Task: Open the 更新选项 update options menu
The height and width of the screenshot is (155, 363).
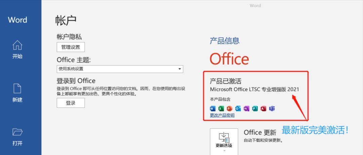Action: coord(224,142)
